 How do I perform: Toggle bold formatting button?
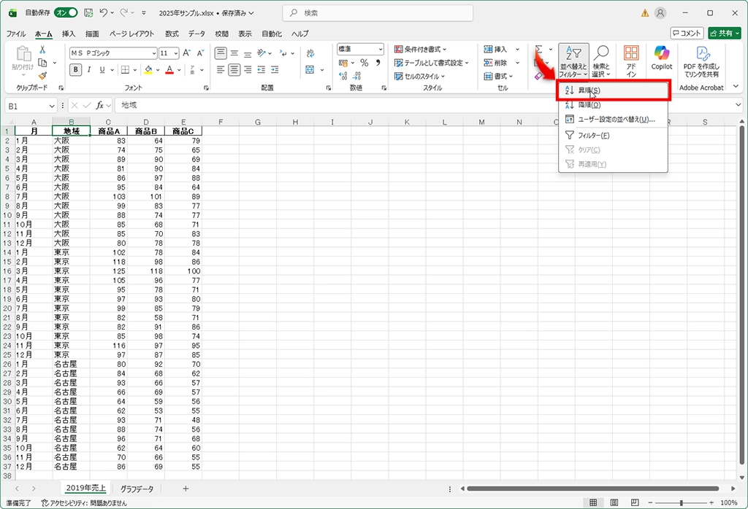pos(76,70)
